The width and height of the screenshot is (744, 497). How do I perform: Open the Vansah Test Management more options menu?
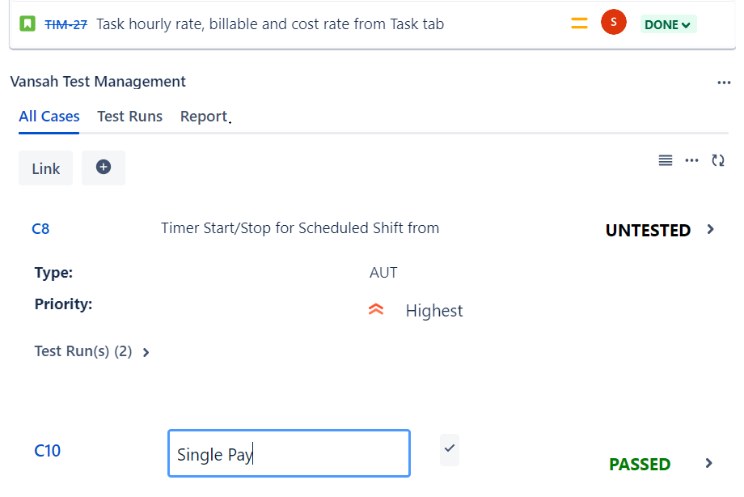pos(724,83)
